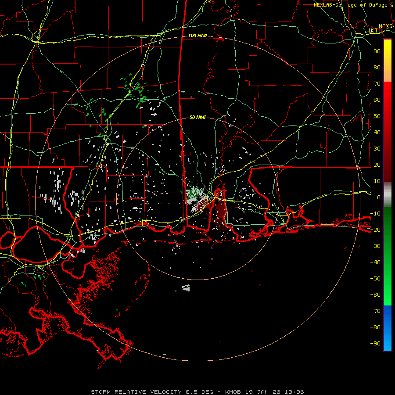Pick the gray zero-velocity segment of scale
Image resolution: width=395 pixels, height=395 pixels.
click(x=388, y=194)
